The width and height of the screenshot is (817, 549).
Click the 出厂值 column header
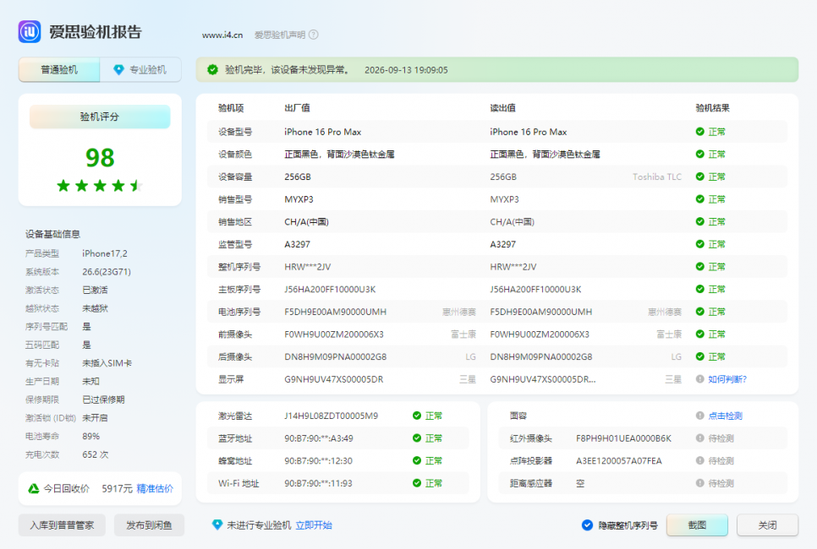(297, 108)
